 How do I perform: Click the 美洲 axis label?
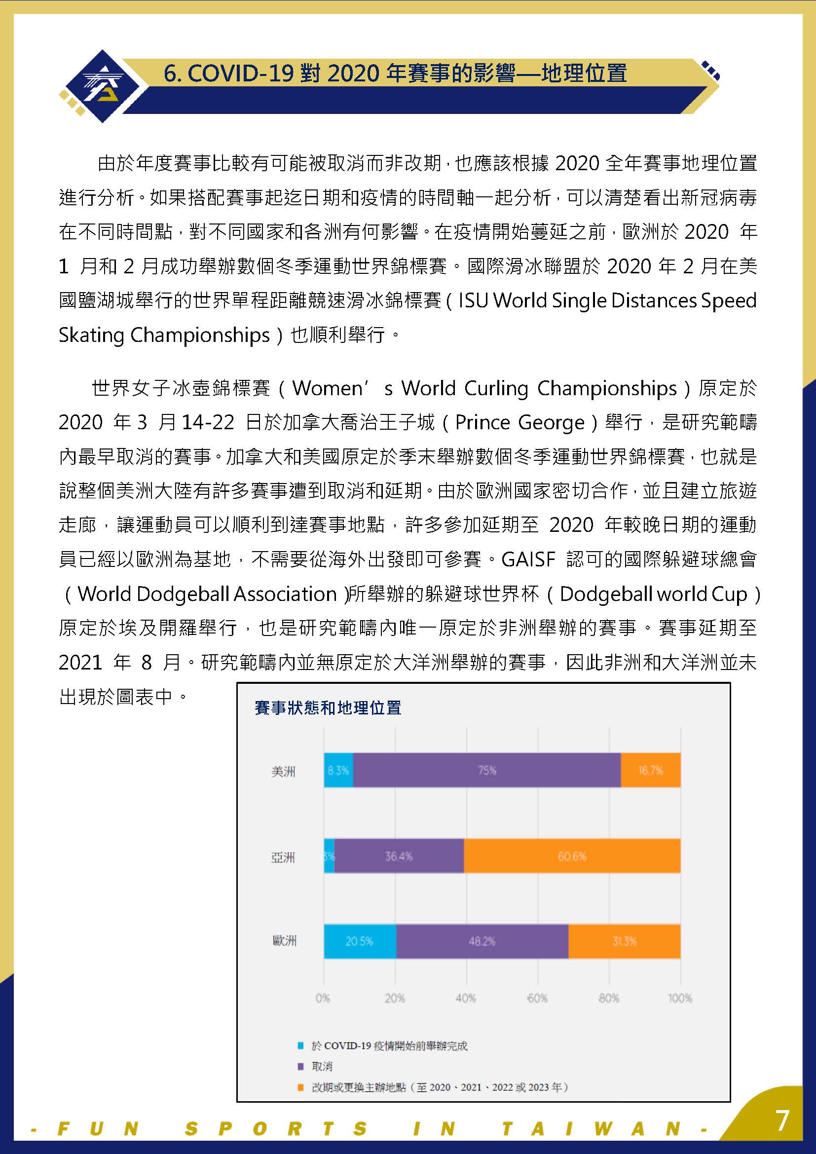283,771
